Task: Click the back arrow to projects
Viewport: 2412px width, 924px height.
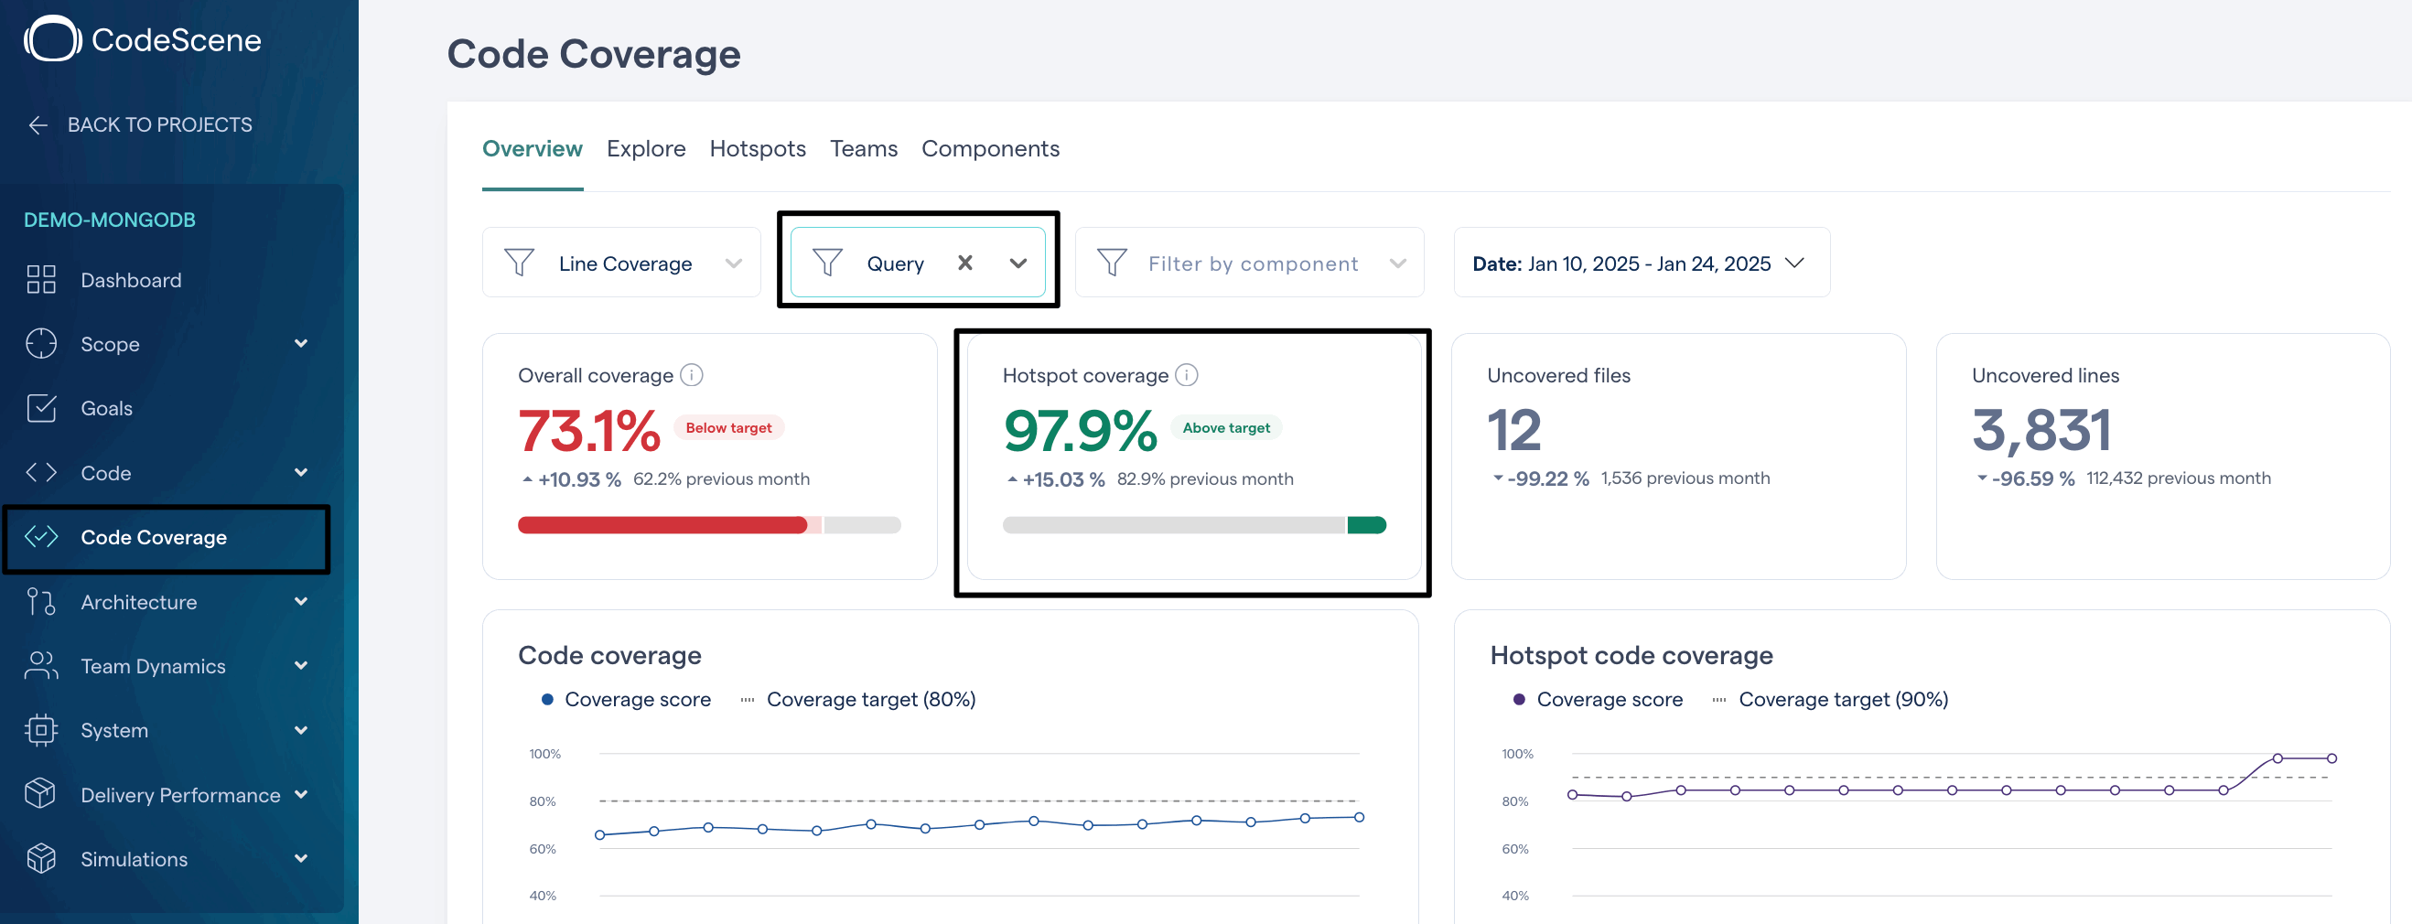Action: 38,124
